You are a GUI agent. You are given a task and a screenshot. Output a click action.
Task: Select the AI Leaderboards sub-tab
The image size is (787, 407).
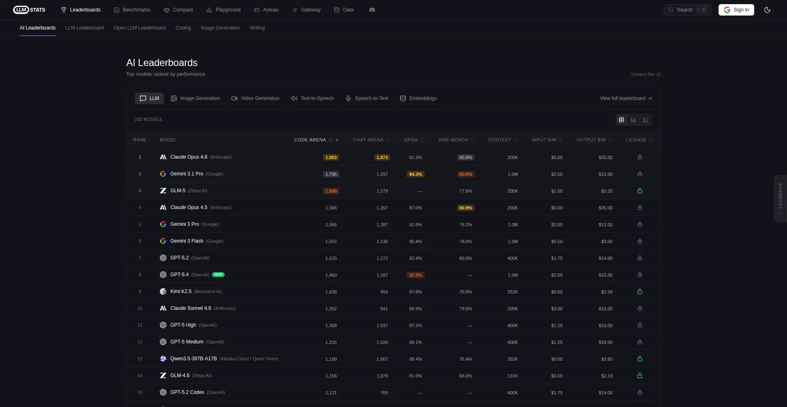click(x=38, y=28)
